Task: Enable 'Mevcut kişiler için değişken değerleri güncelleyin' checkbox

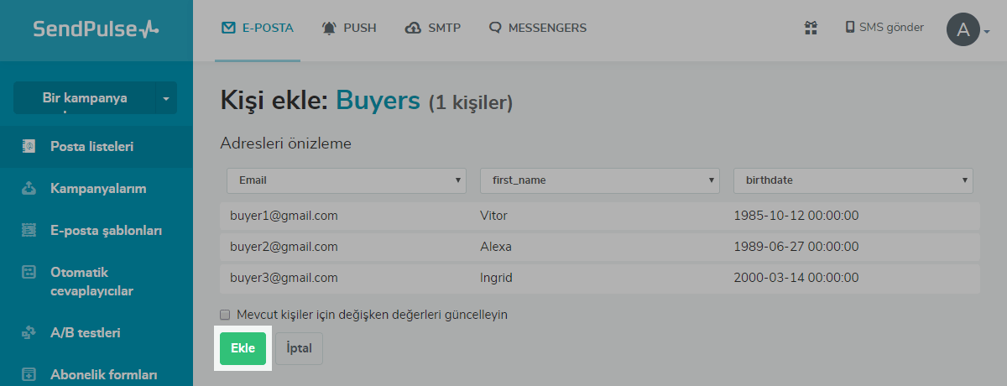Action: 225,315
